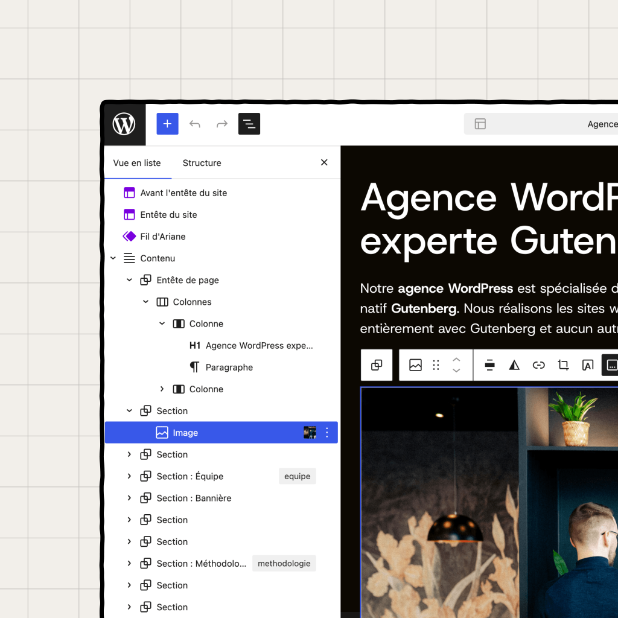Move block down with the down arrow
Viewport: 618px width, 618px height.
[456, 371]
